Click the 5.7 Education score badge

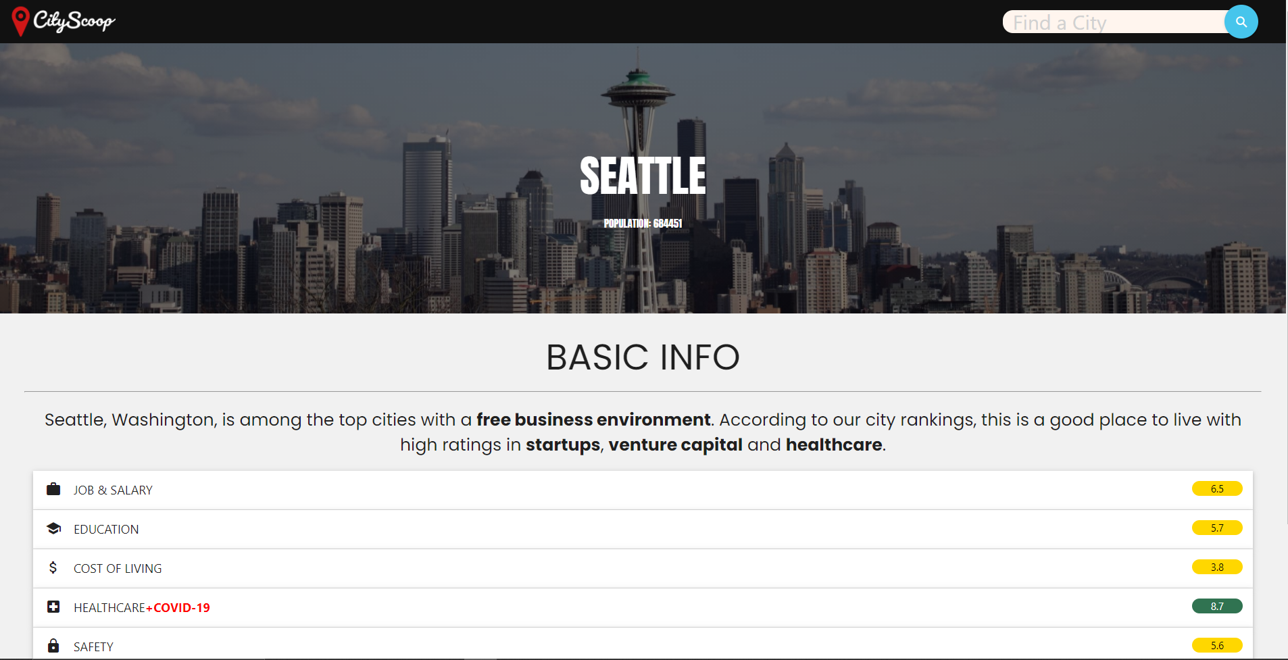click(1217, 528)
